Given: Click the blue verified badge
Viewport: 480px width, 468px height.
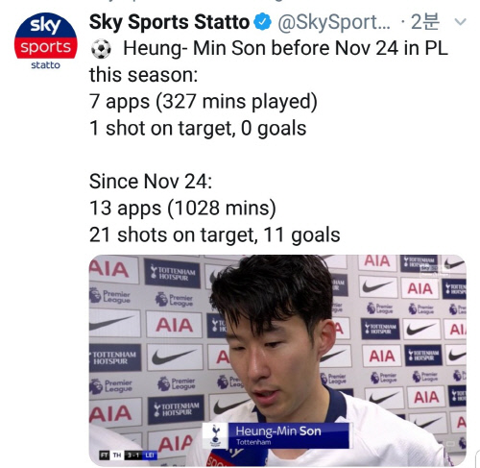Looking at the screenshot, I should pos(262,22).
